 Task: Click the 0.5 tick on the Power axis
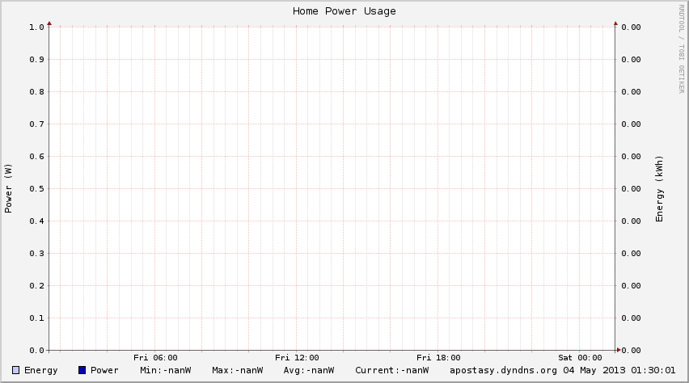[36, 188]
